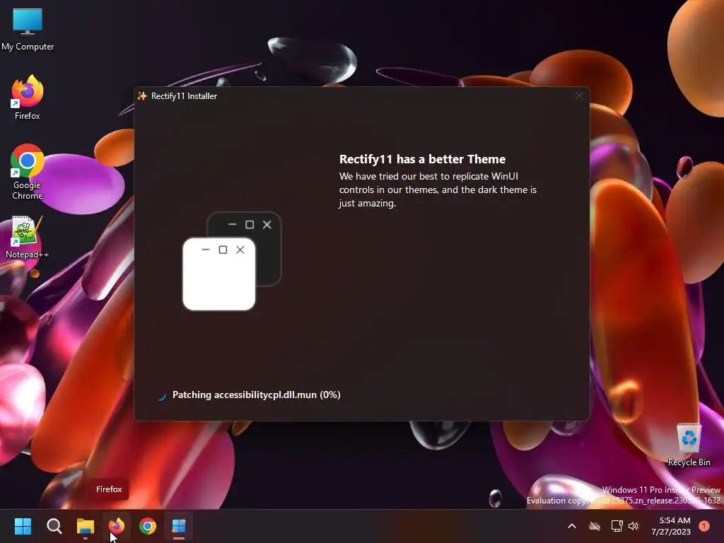Click the light theme window illustration
The width and height of the screenshot is (724, 543).
[x=219, y=274]
